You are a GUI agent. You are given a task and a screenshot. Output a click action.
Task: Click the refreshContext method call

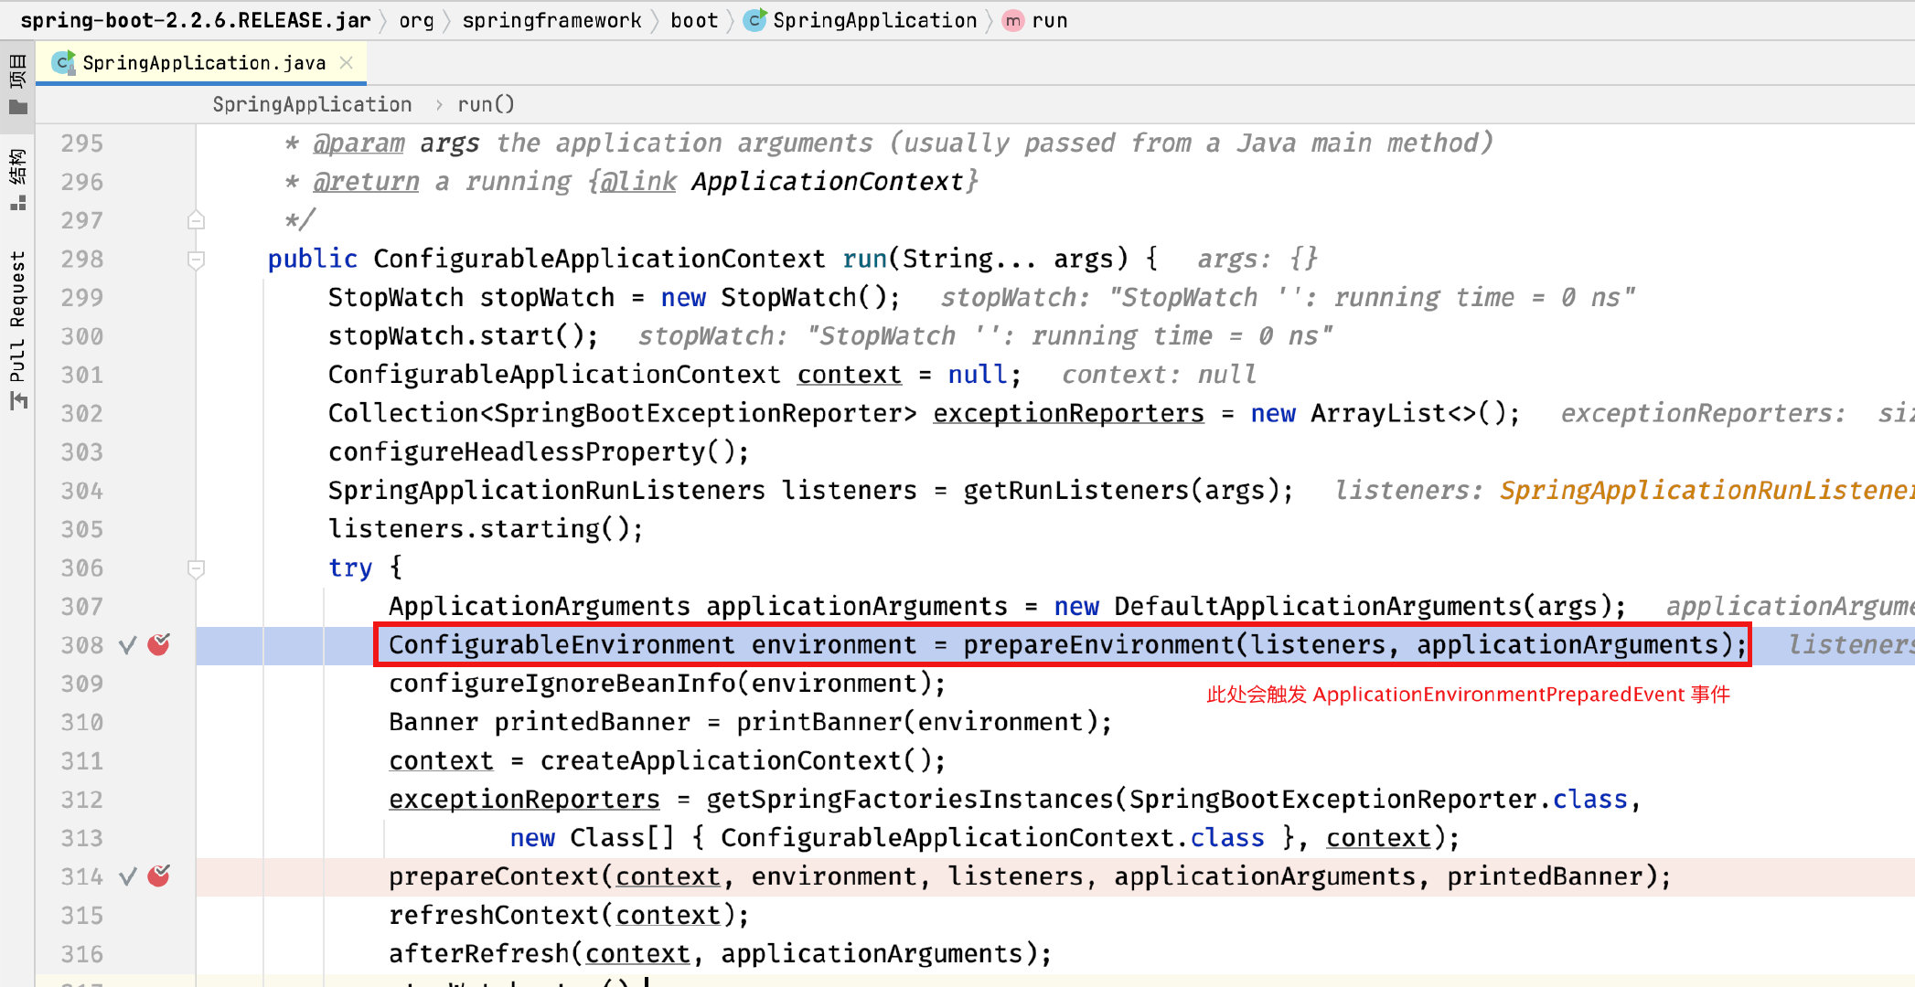[x=494, y=916]
